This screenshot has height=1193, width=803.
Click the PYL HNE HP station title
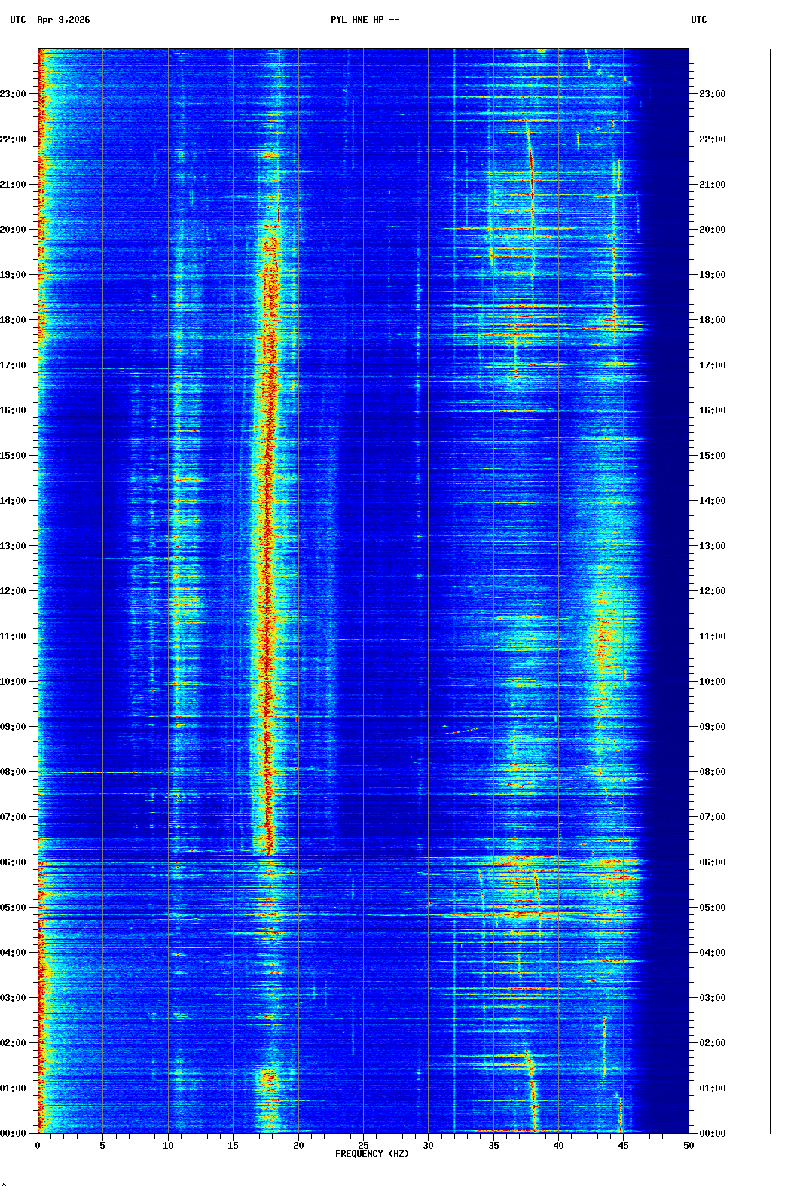(365, 20)
